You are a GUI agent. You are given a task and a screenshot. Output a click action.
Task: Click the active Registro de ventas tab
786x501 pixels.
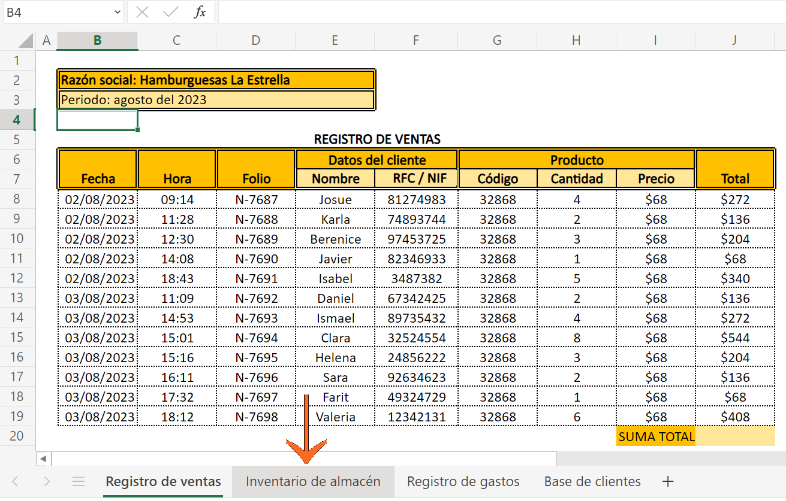163,481
